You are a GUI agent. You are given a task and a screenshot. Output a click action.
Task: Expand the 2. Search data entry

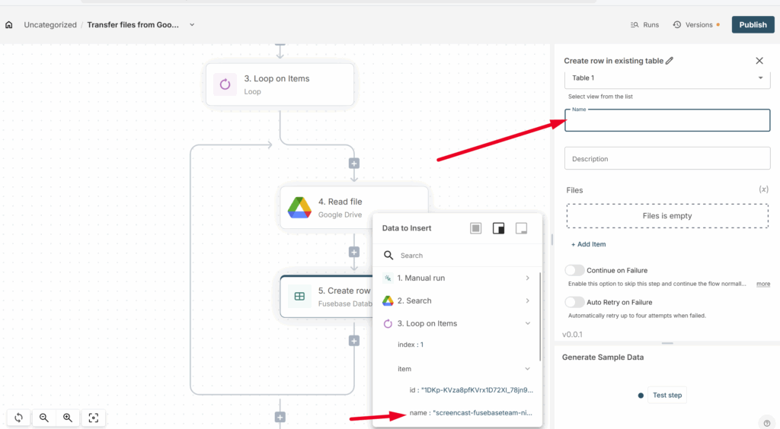(x=527, y=300)
